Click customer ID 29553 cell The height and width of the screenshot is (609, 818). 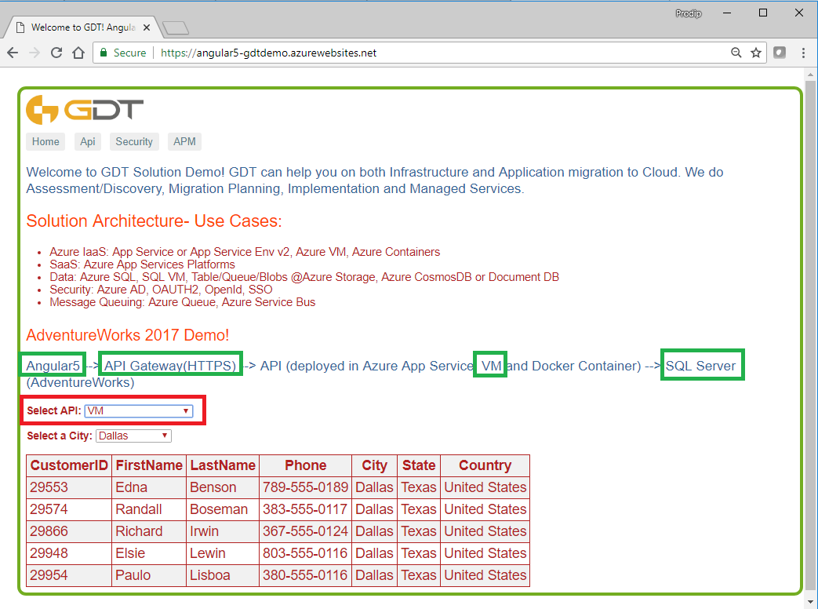(x=69, y=487)
